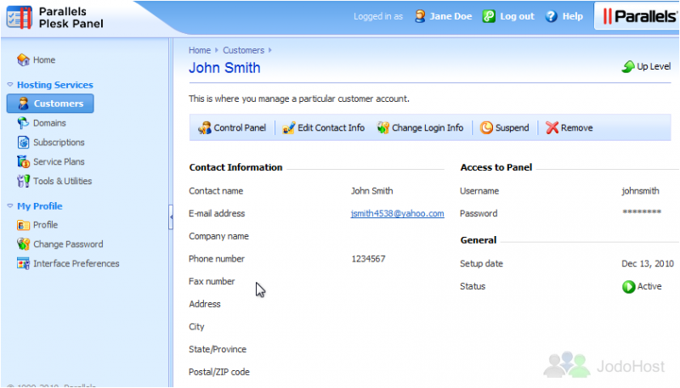Click the Profile card icon
680x388 pixels.
23,225
